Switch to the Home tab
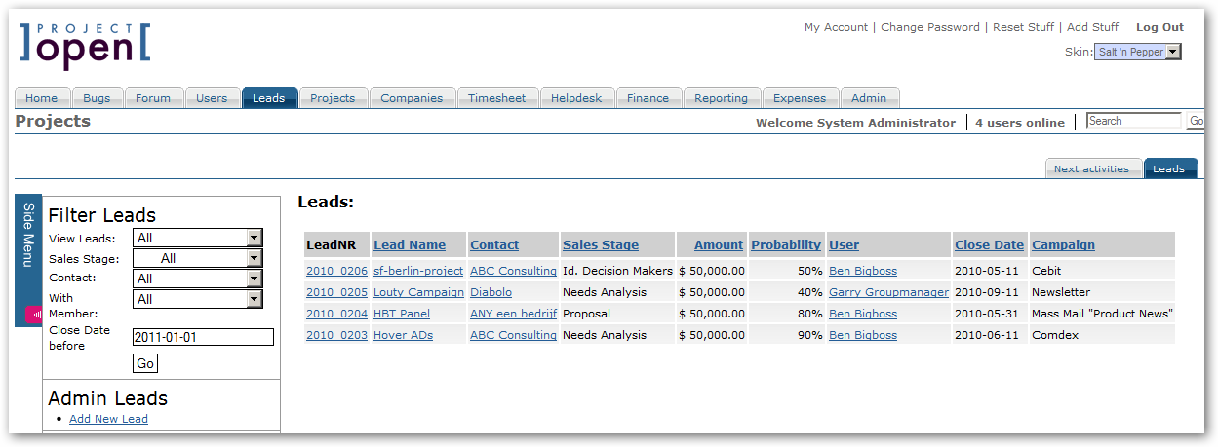 41,98
